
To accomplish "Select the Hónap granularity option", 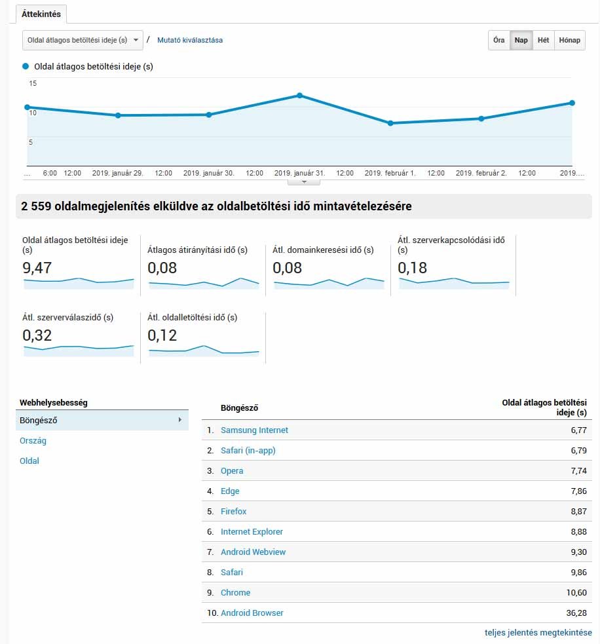I will pos(569,40).
